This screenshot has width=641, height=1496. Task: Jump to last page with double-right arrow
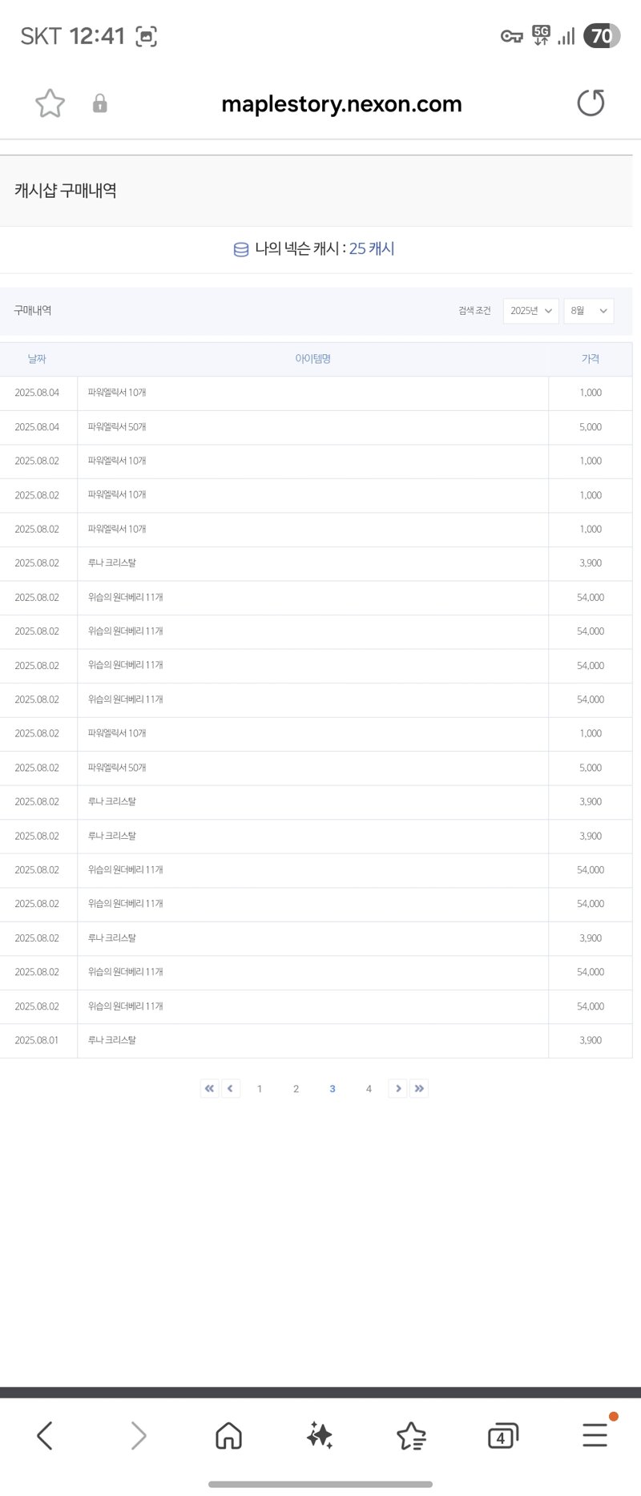[x=419, y=1088]
